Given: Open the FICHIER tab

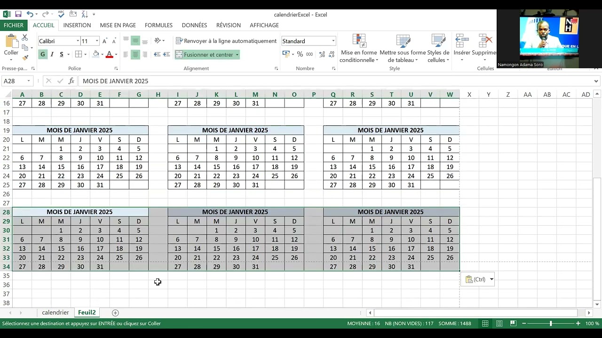Looking at the screenshot, I should click(x=14, y=25).
